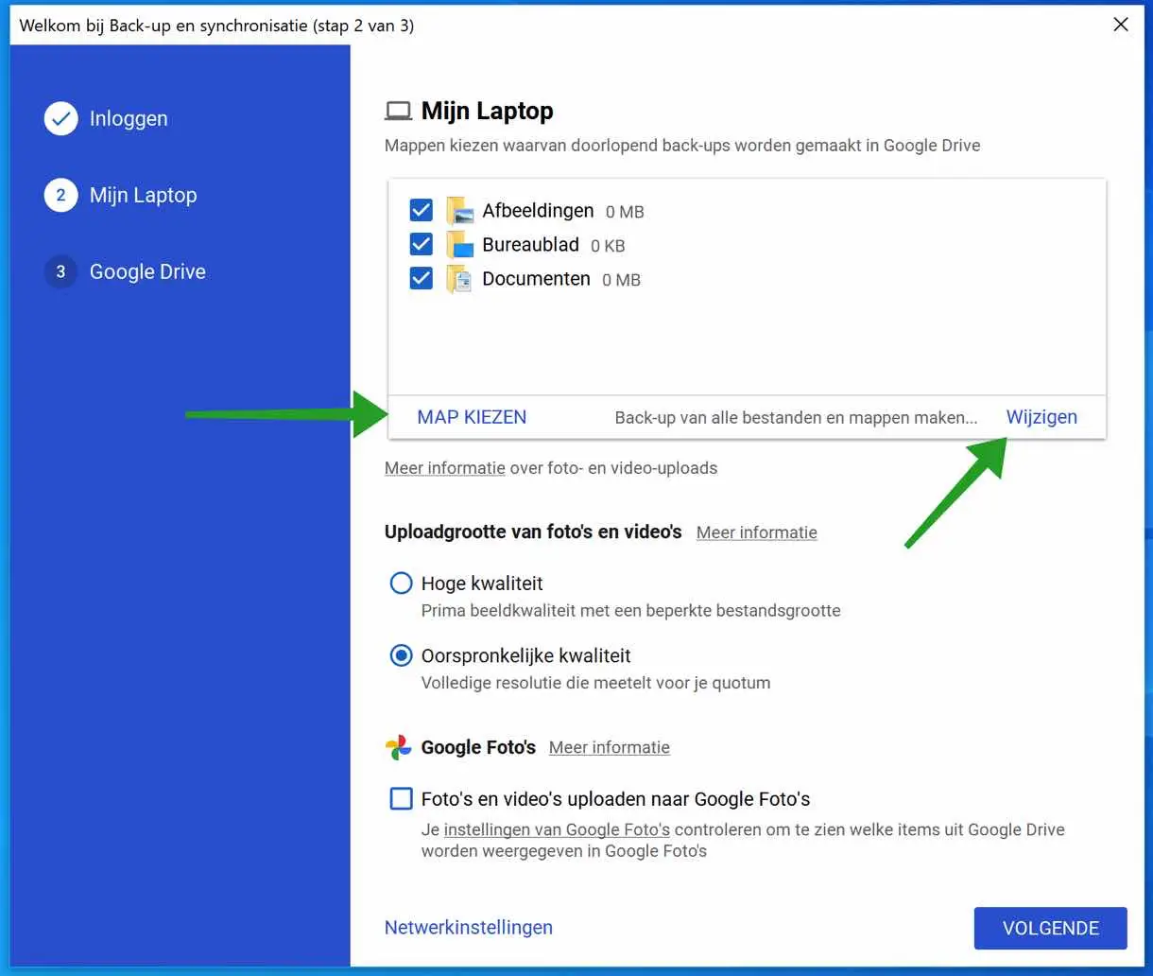The image size is (1153, 976).
Task: Open the Inloggen step in sidebar
Action: point(129,118)
